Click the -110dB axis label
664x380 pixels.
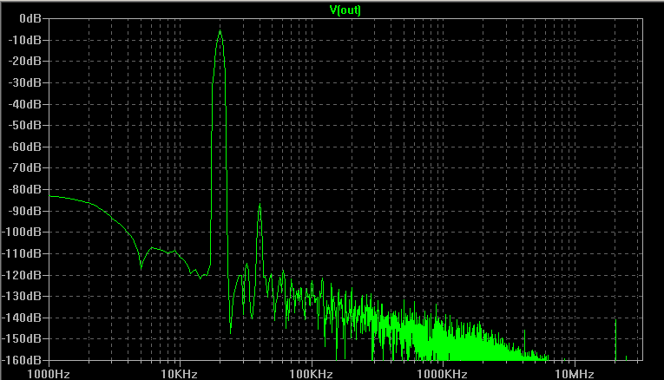(x=22, y=253)
